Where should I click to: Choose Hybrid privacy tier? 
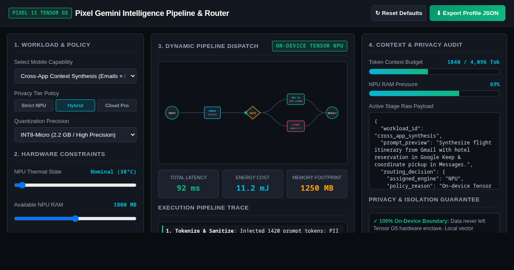point(75,105)
